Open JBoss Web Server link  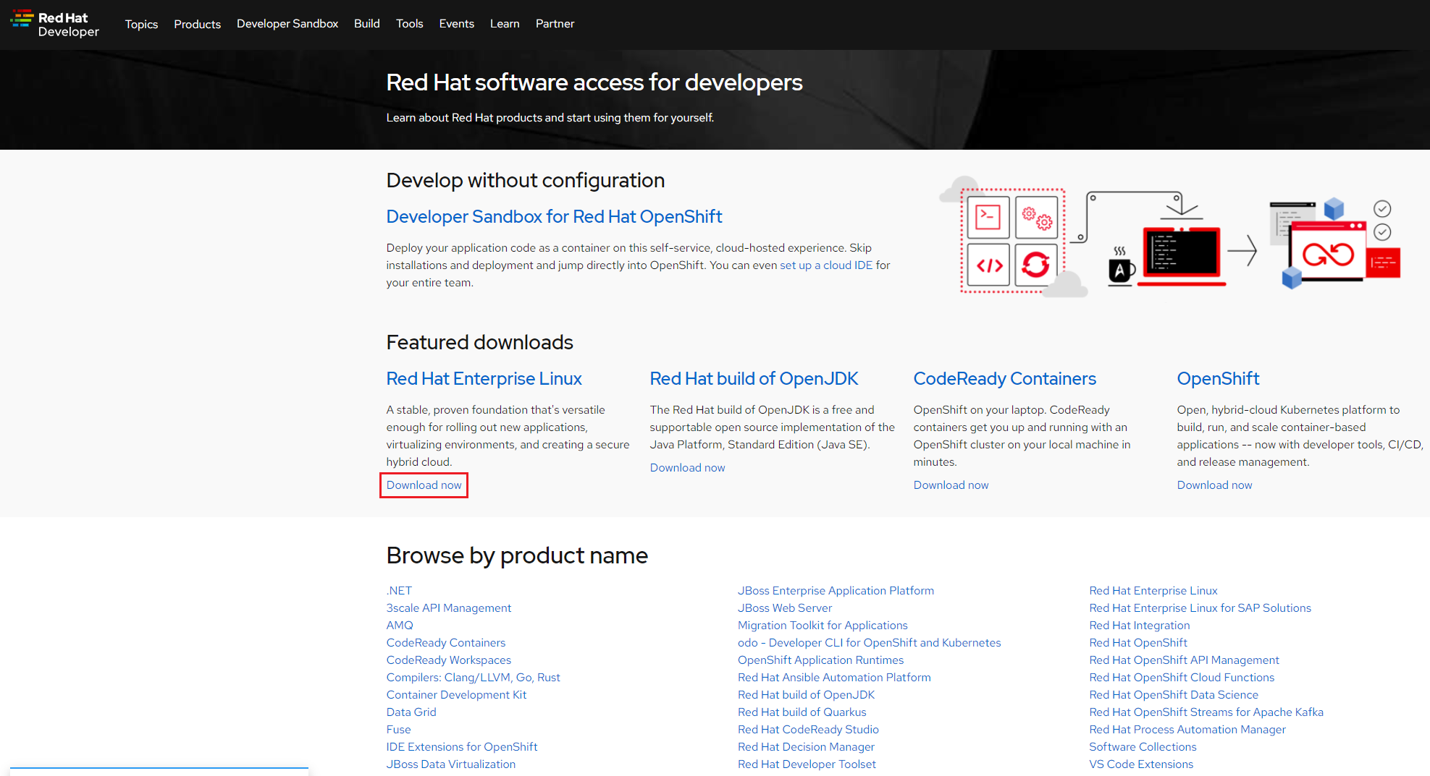coord(785,608)
